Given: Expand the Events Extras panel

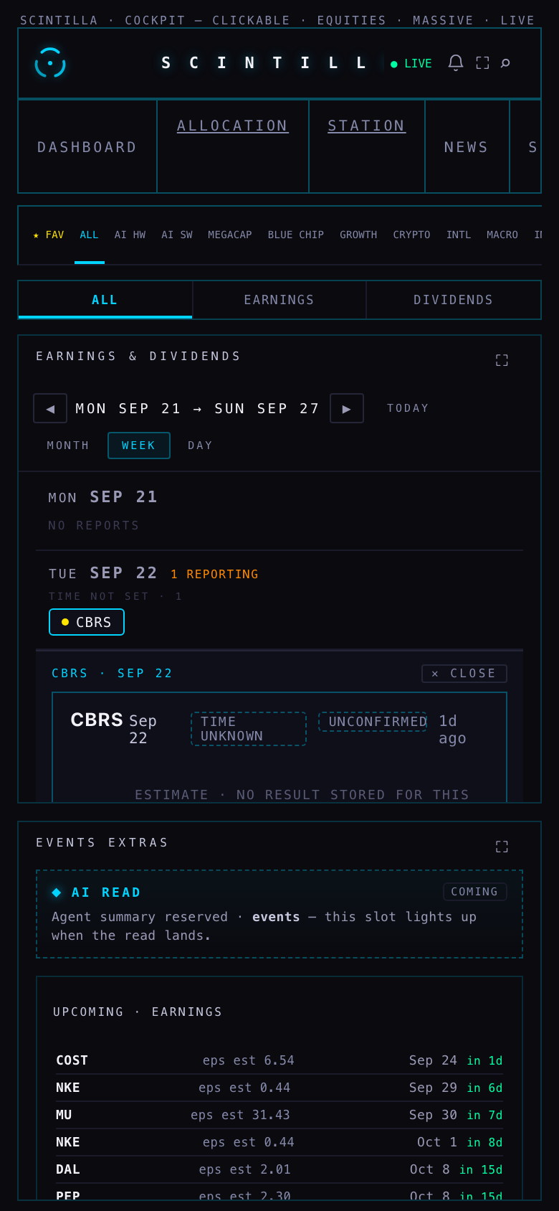Looking at the screenshot, I should [502, 847].
